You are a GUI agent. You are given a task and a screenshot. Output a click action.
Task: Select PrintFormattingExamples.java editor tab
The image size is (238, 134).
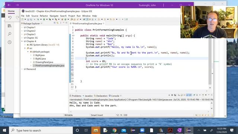[x=87, y=23]
